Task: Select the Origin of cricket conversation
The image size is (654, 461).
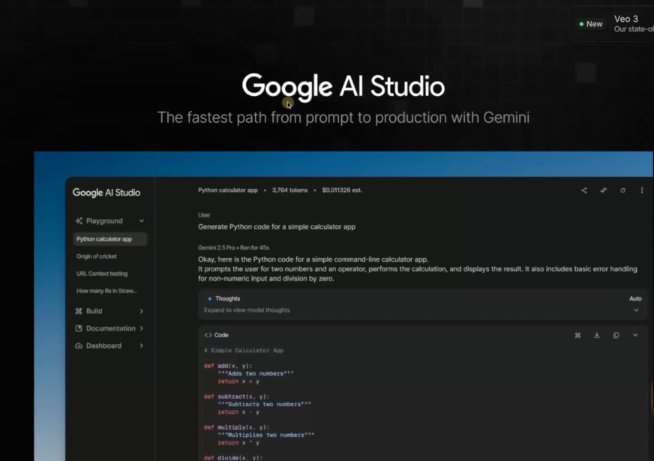Action: tap(97, 256)
